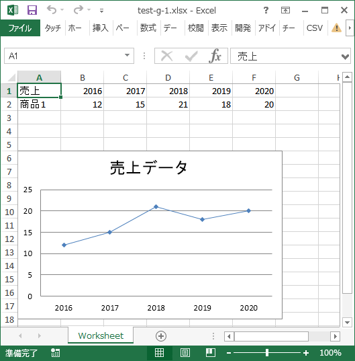Open the データ ribbon tab

click(x=170, y=28)
